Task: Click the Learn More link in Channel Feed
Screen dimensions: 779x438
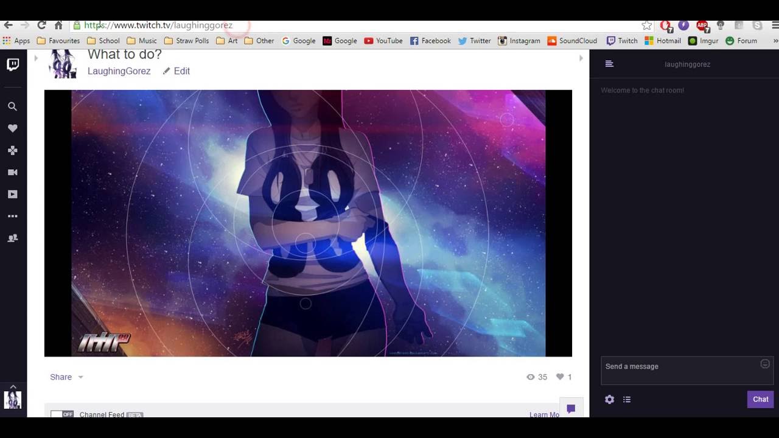Action: coord(544,414)
